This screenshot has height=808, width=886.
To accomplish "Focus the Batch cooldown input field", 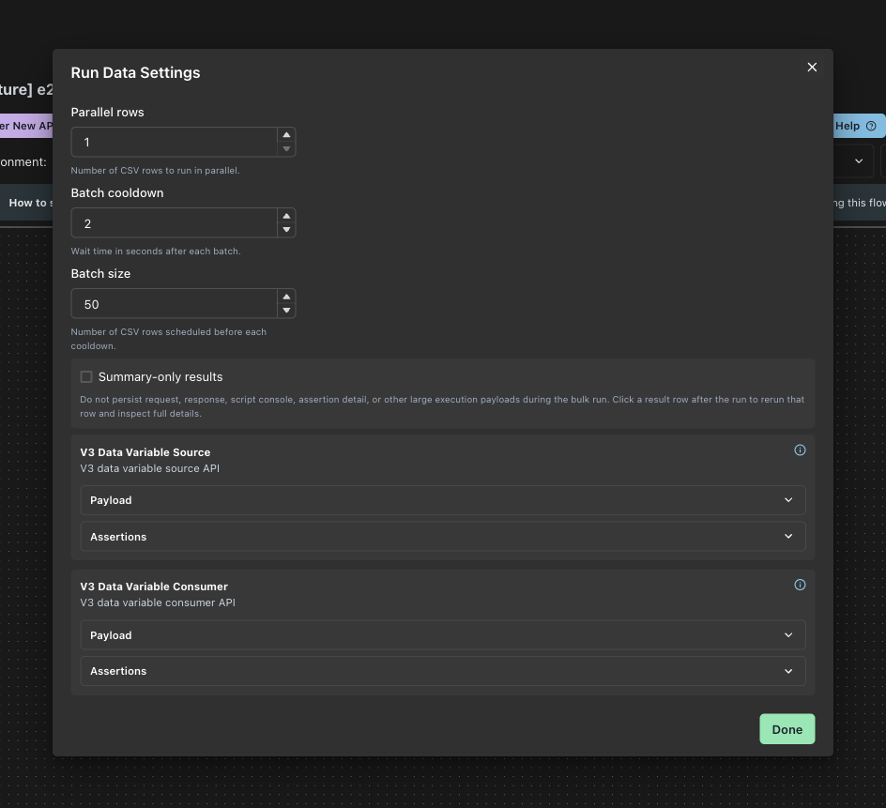I will tap(174, 222).
